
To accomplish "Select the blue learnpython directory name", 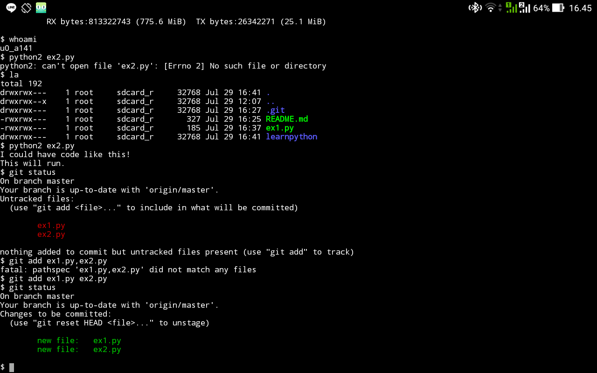I will click(x=292, y=137).
